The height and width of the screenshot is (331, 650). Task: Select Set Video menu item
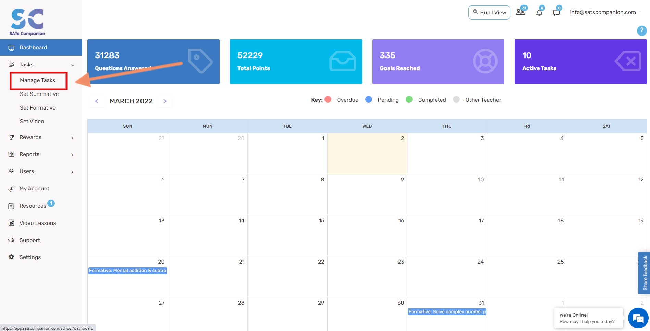[x=32, y=122]
